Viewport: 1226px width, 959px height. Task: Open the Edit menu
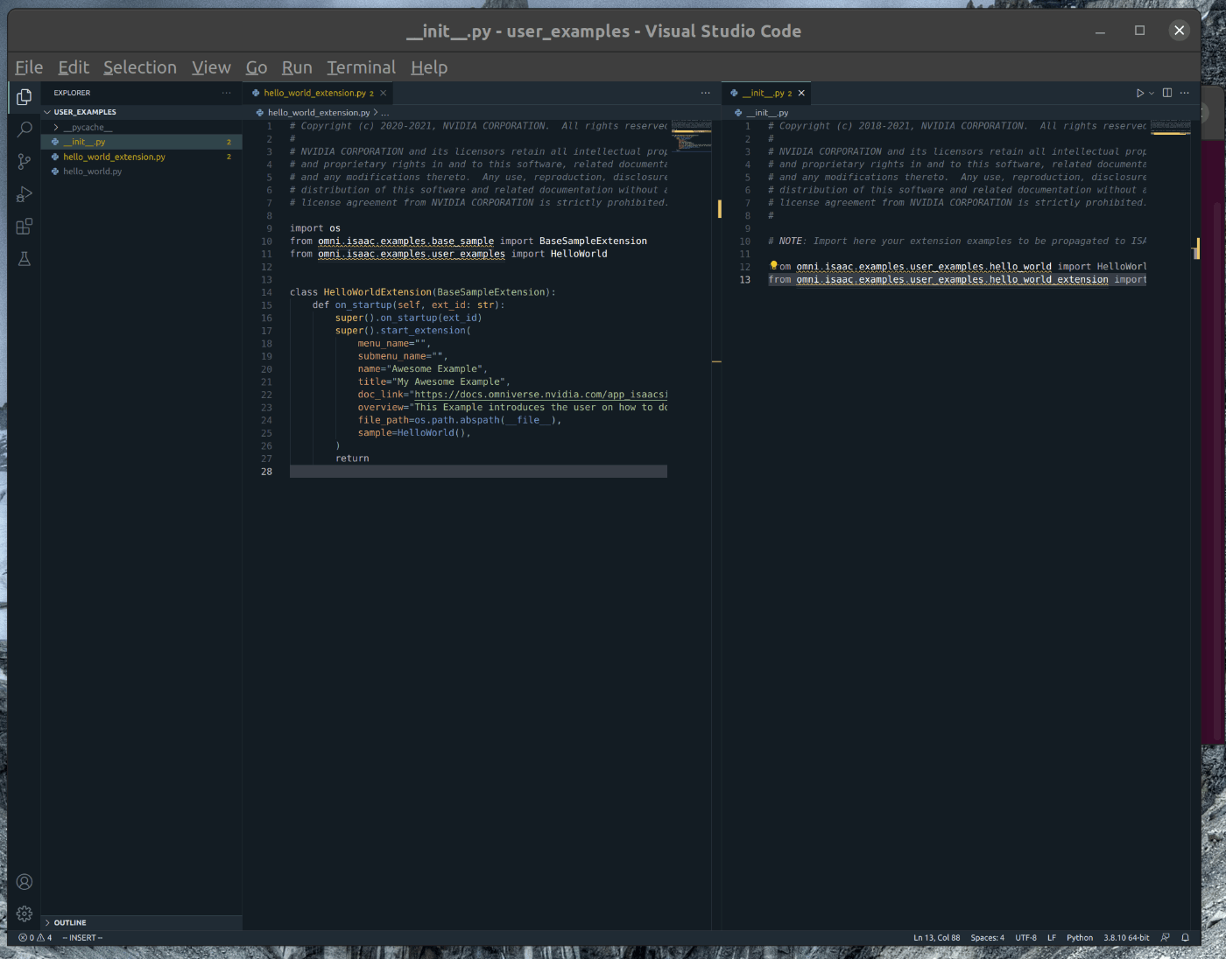74,67
